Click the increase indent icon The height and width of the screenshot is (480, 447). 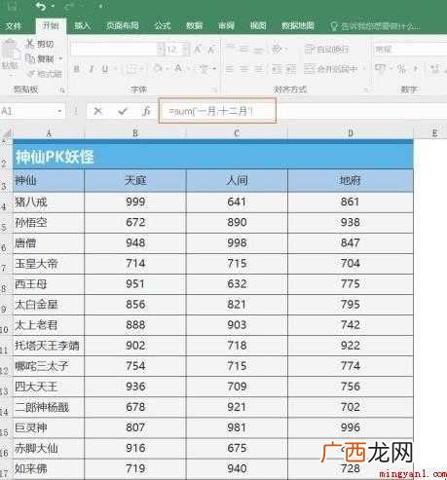click(x=291, y=69)
